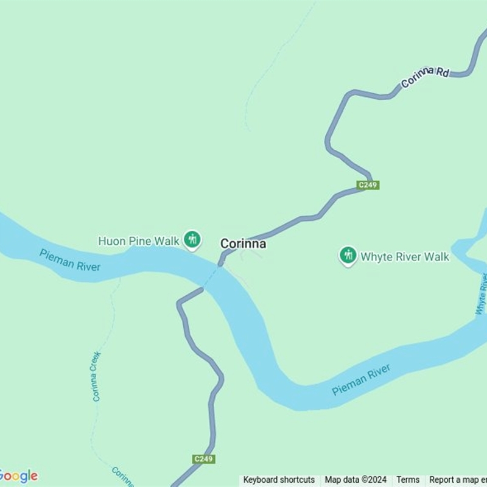Click the partially visible Corinna label near bottom

pyautogui.click(x=123, y=477)
